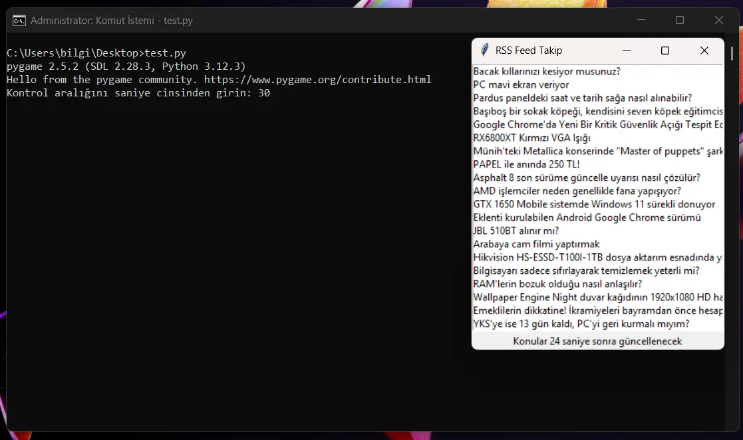Click the Command Prompt icon in title bar
Viewport: 743px width, 440px height.
[x=19, y=21]
